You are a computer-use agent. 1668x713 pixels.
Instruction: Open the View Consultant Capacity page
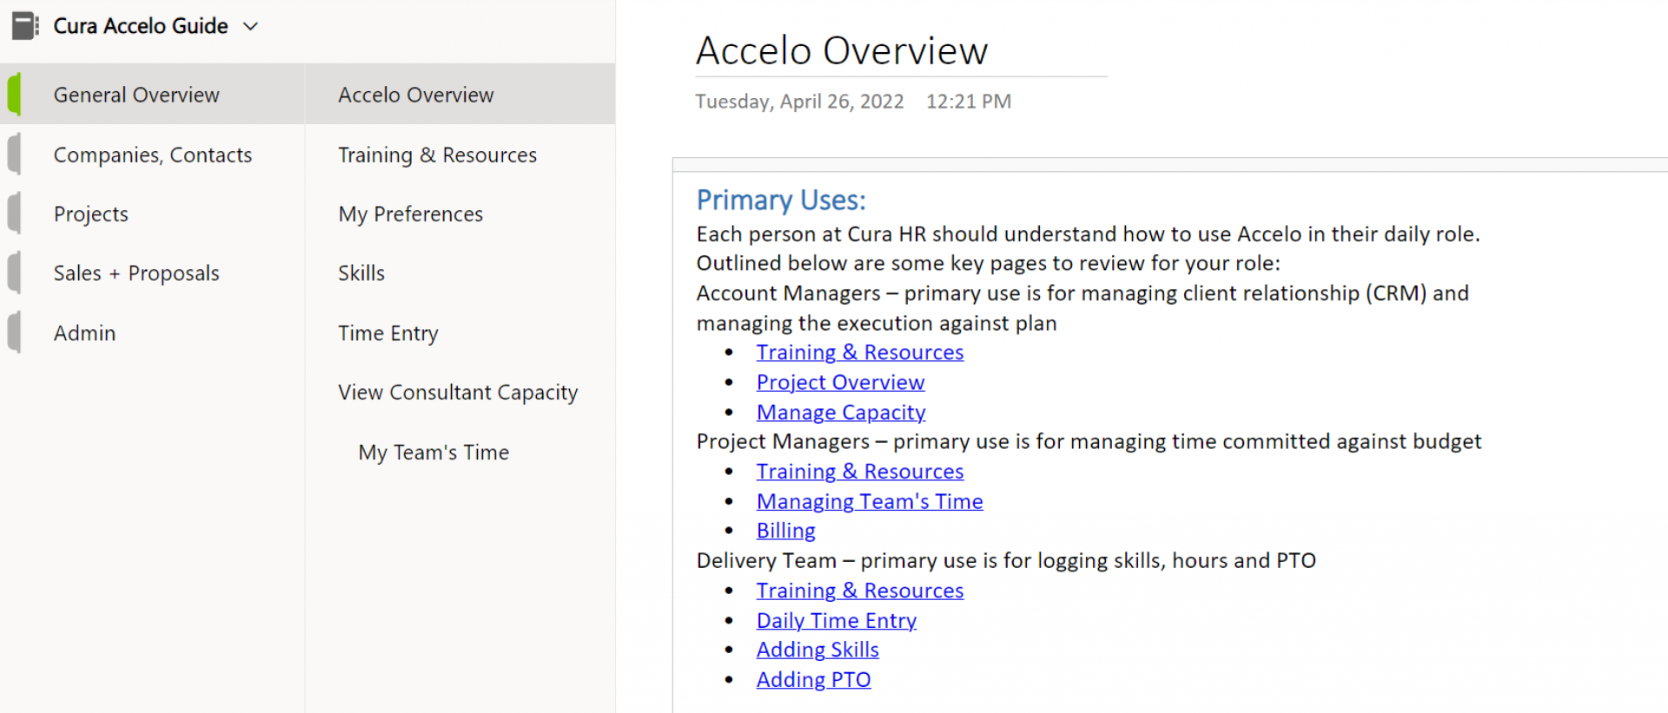pyautogui.click(x=460, y=392)
